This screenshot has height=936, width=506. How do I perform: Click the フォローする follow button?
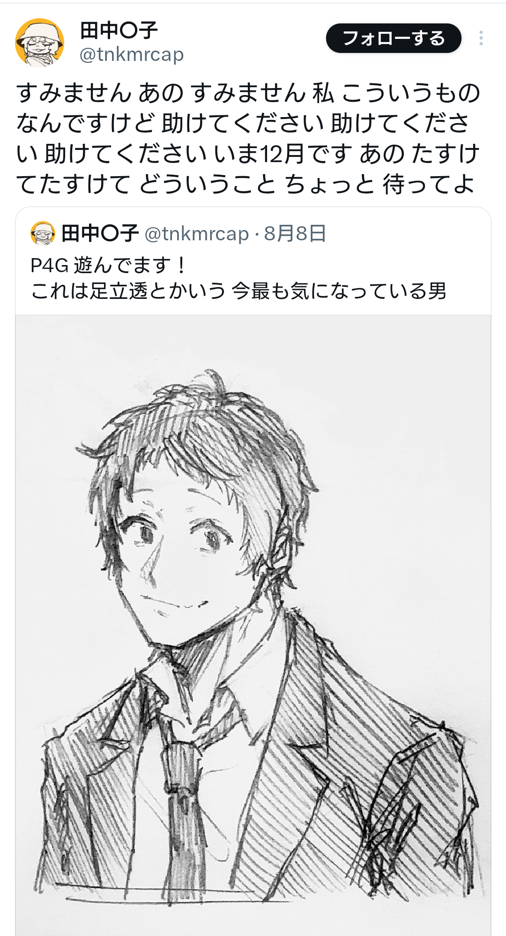coord(394,38)
